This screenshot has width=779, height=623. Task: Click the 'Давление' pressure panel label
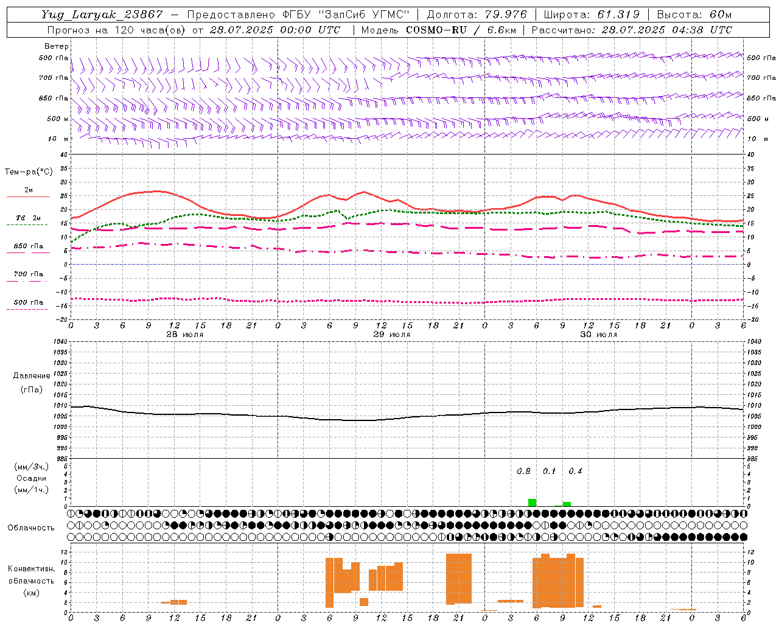32,376
